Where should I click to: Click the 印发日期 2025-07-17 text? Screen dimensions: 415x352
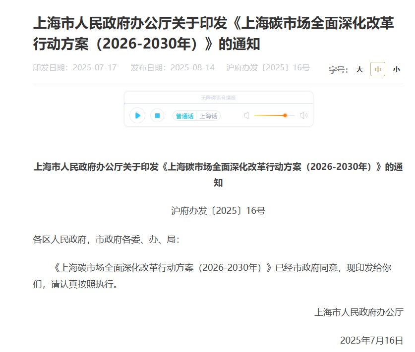75,67
